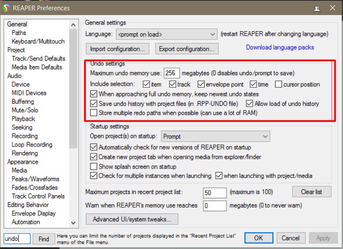Click Cancel button
Screen dimensions: 343x249
coord(291,238)
